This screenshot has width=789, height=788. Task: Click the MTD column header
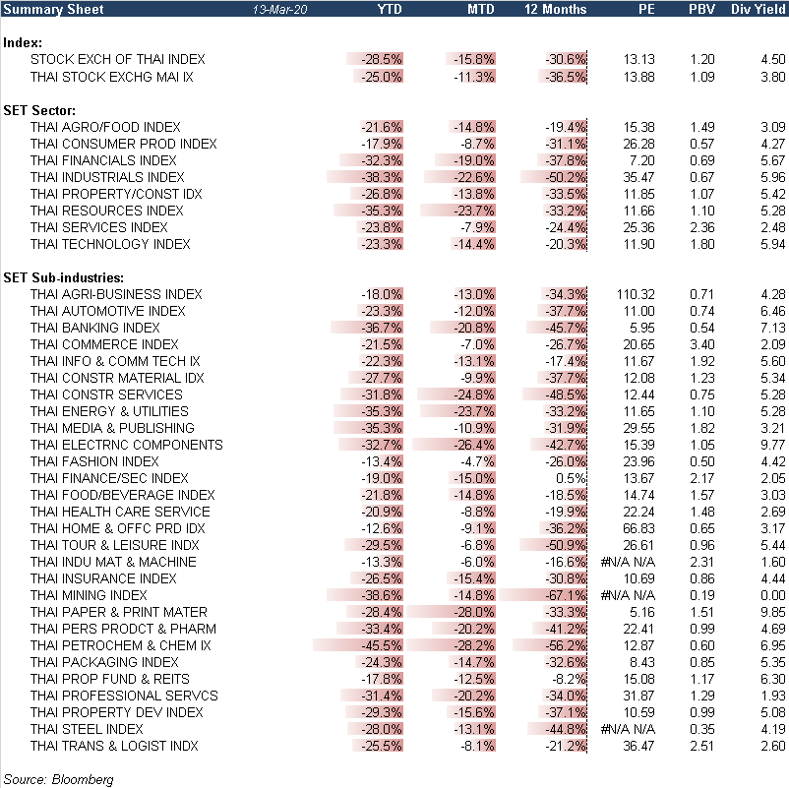pyautogui.click(x=480, y=9)
